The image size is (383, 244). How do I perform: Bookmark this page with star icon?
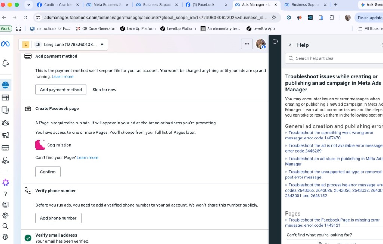tap(274, 18)
